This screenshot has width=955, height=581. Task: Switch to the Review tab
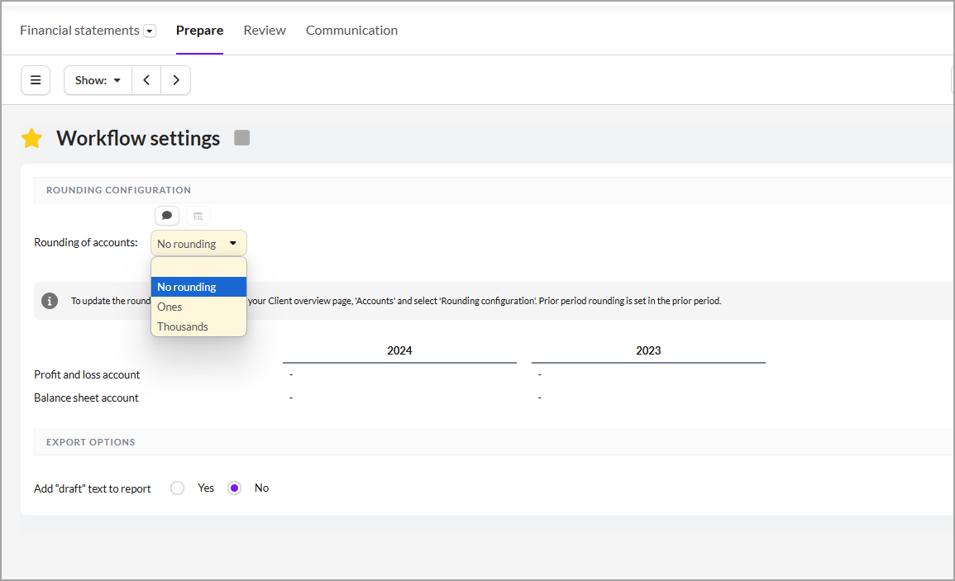pos(265,31)
